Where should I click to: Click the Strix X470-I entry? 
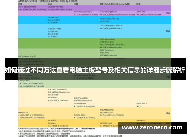tap(53, 31)
